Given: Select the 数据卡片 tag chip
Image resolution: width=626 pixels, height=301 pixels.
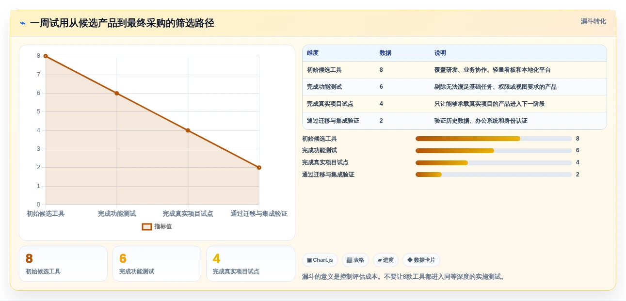Looking at the screenshot, I should (421, 260).
